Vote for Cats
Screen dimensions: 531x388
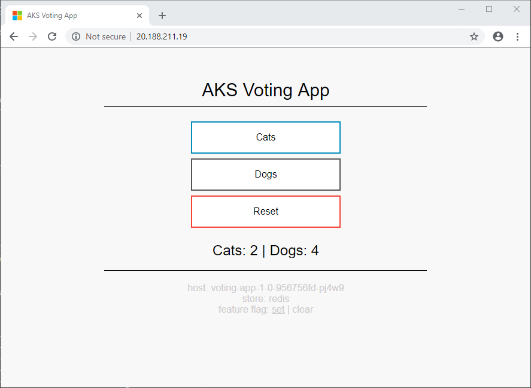tap(266, 138)
